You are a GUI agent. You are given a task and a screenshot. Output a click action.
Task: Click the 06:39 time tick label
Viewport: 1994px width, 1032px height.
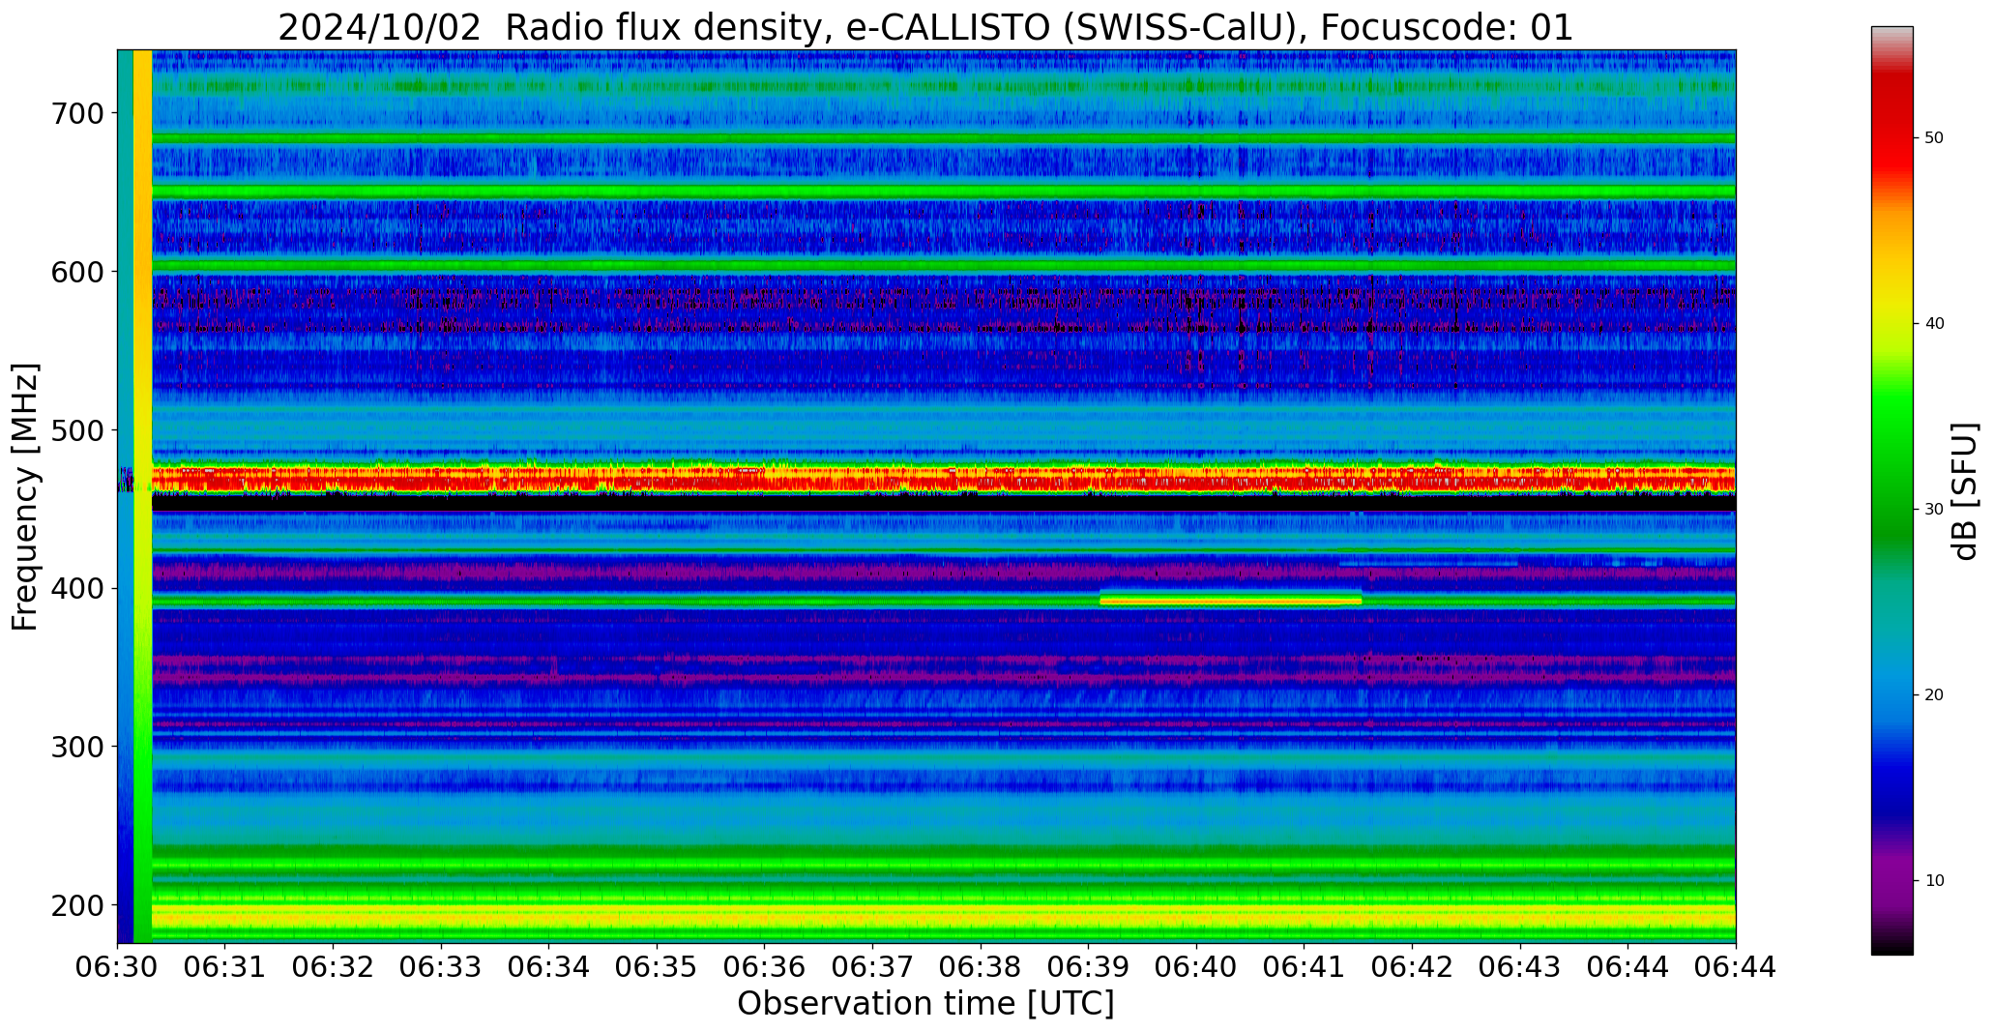pos(1089,966)
